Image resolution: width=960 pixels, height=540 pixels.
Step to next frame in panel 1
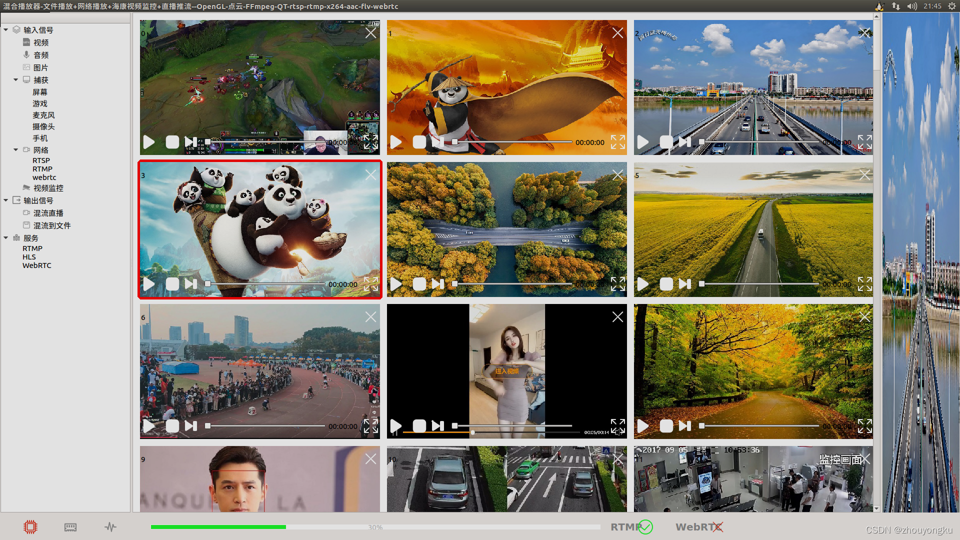point(438,142)
